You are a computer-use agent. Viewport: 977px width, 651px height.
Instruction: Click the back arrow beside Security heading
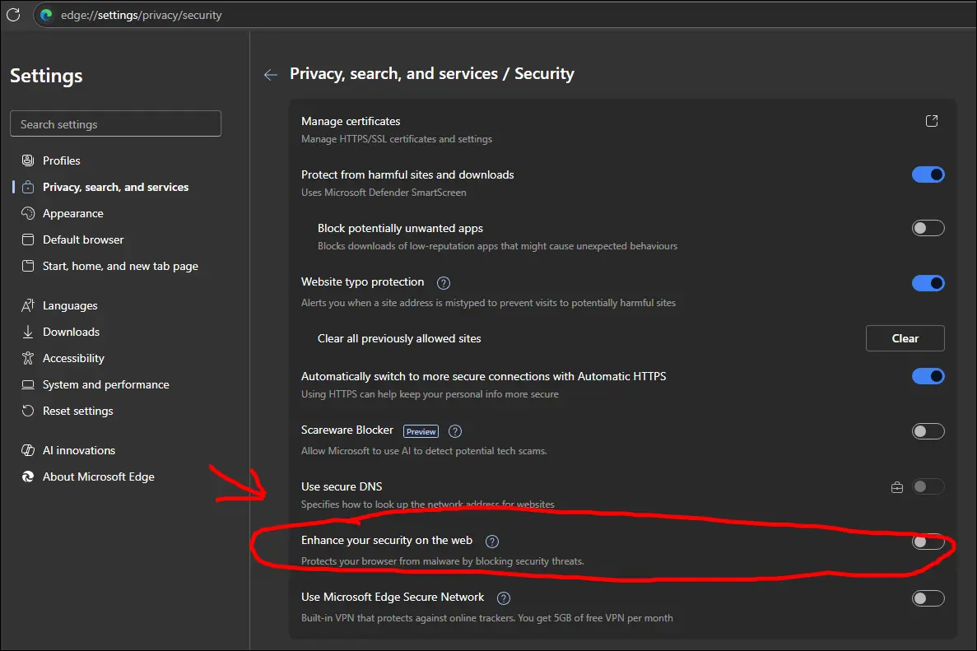270,75
